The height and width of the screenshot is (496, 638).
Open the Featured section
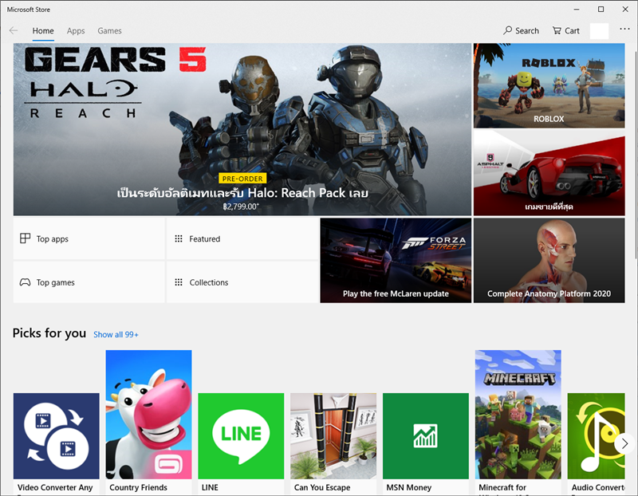[242, 239]
